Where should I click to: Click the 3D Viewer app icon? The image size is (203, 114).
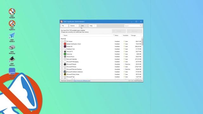65,41
